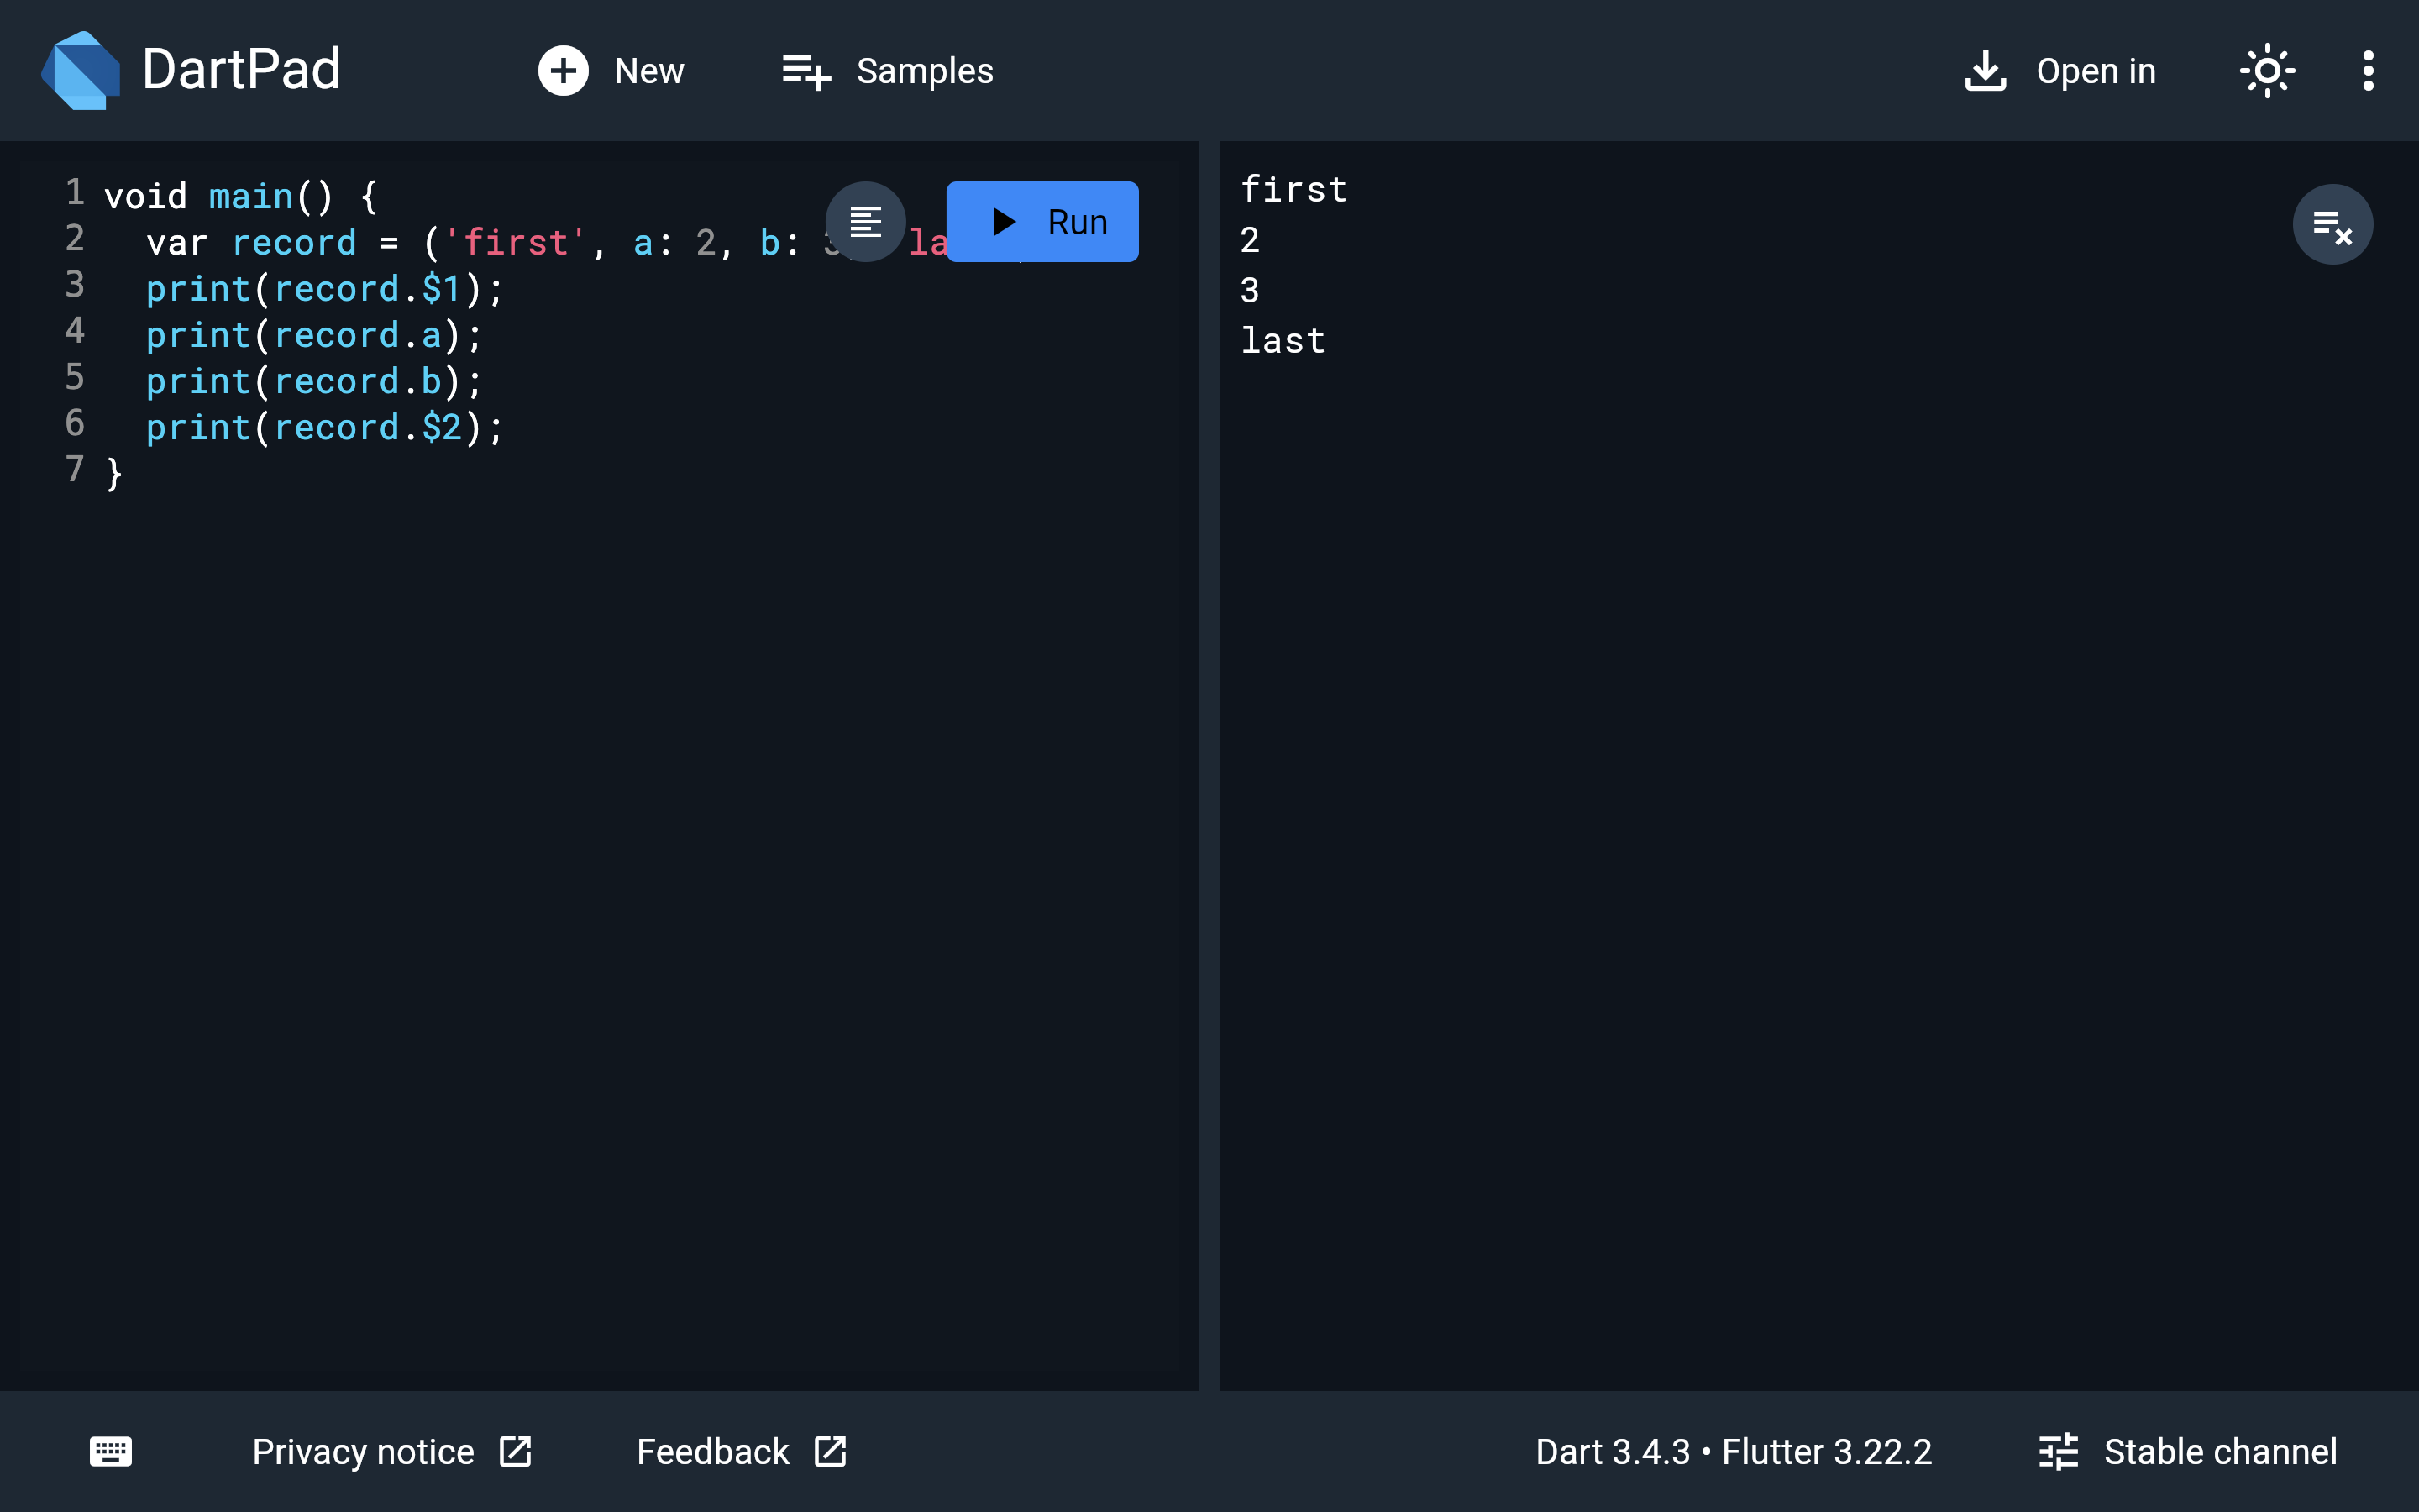Toggle the light/dark theme sun icon
The height and width of the screenshot is (1512, 2419).
2267,71
